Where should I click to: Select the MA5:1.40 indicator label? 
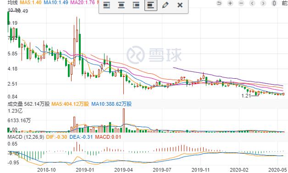tap(31, 2)
